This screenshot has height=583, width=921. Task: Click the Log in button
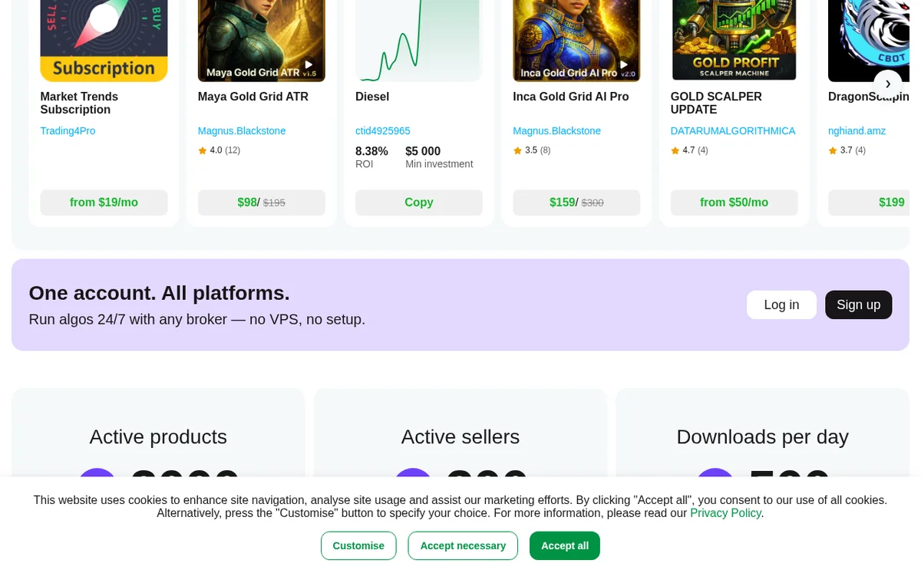pos(781,305)
